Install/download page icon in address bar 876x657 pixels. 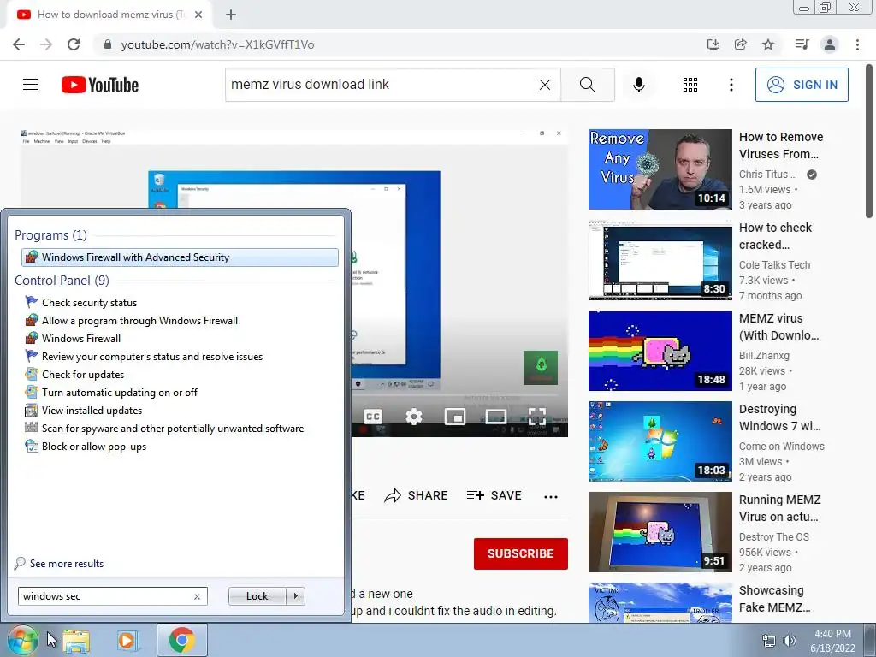tap(713, 44)
